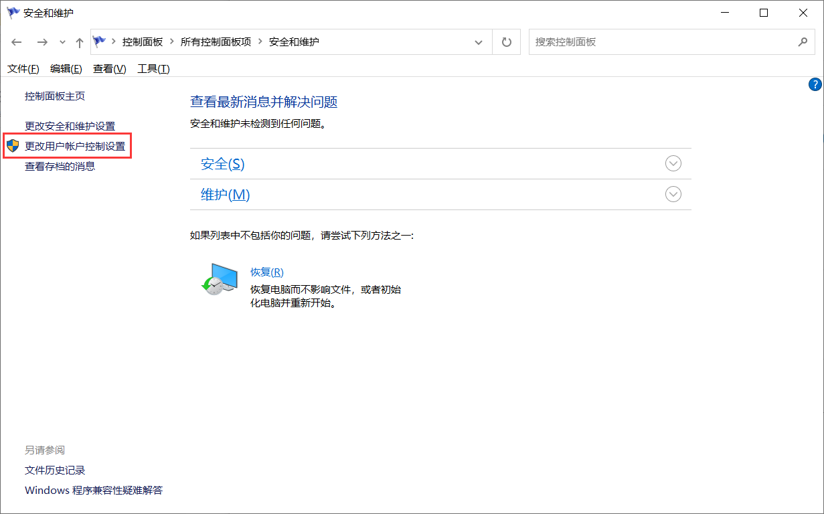Click the 恢复(R) link
The height and width of the screenshot is (514, 824).
(x=266, y=272)
